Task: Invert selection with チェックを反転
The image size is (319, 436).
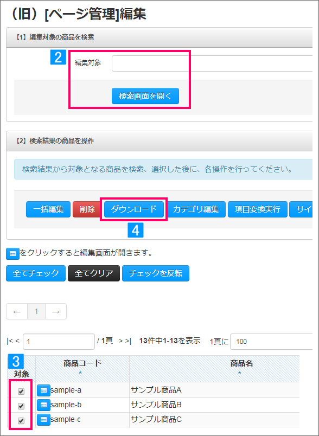Action: (156, 273)
